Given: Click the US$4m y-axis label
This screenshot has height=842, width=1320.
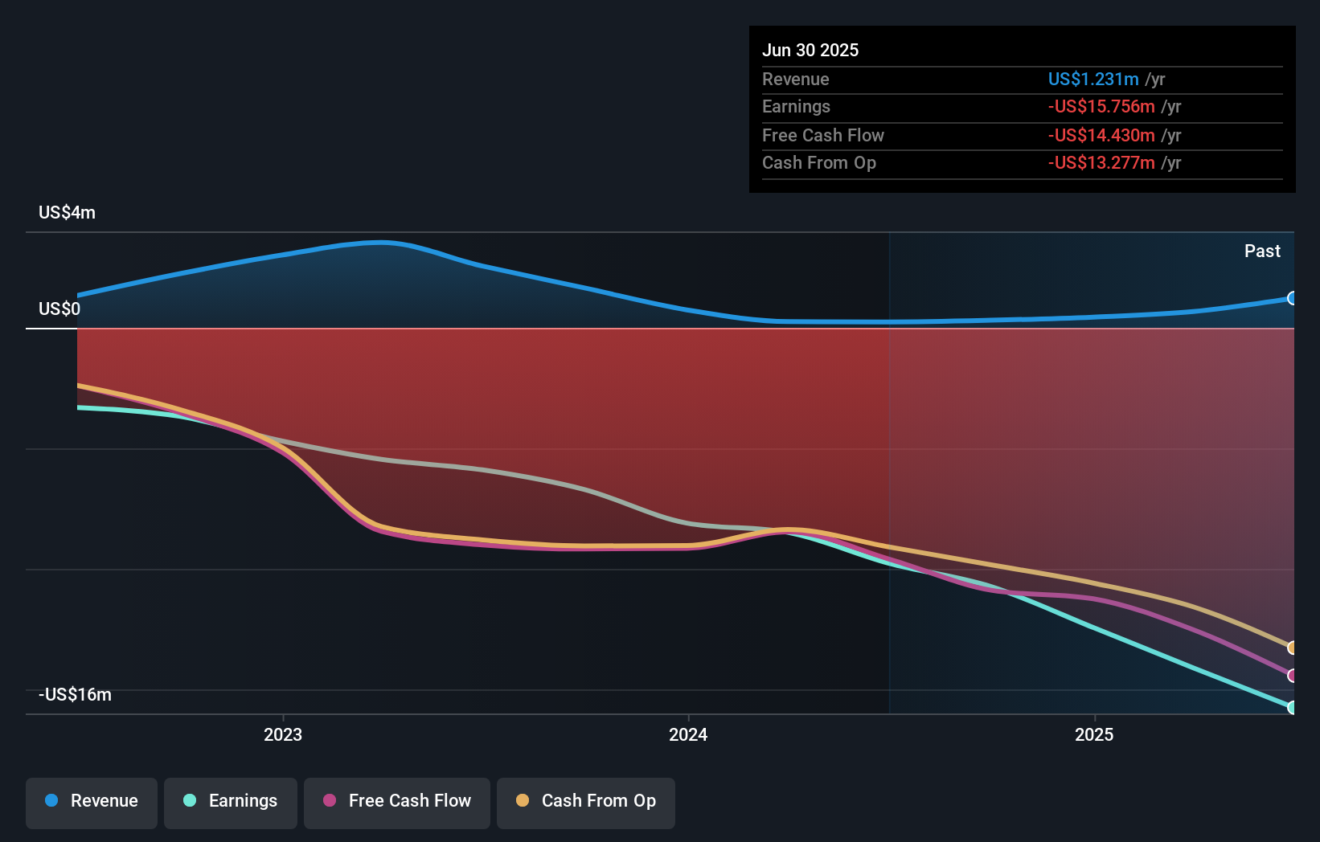Looking at the screenshot, I should [x=67, y=213].
